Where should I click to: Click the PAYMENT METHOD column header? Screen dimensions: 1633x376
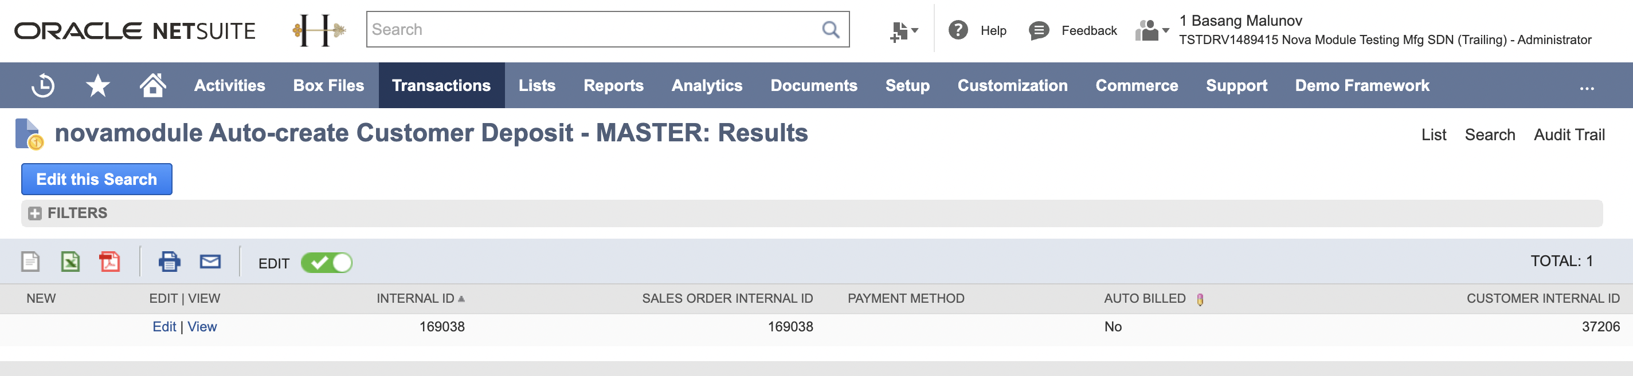click(x=906, y=298)
